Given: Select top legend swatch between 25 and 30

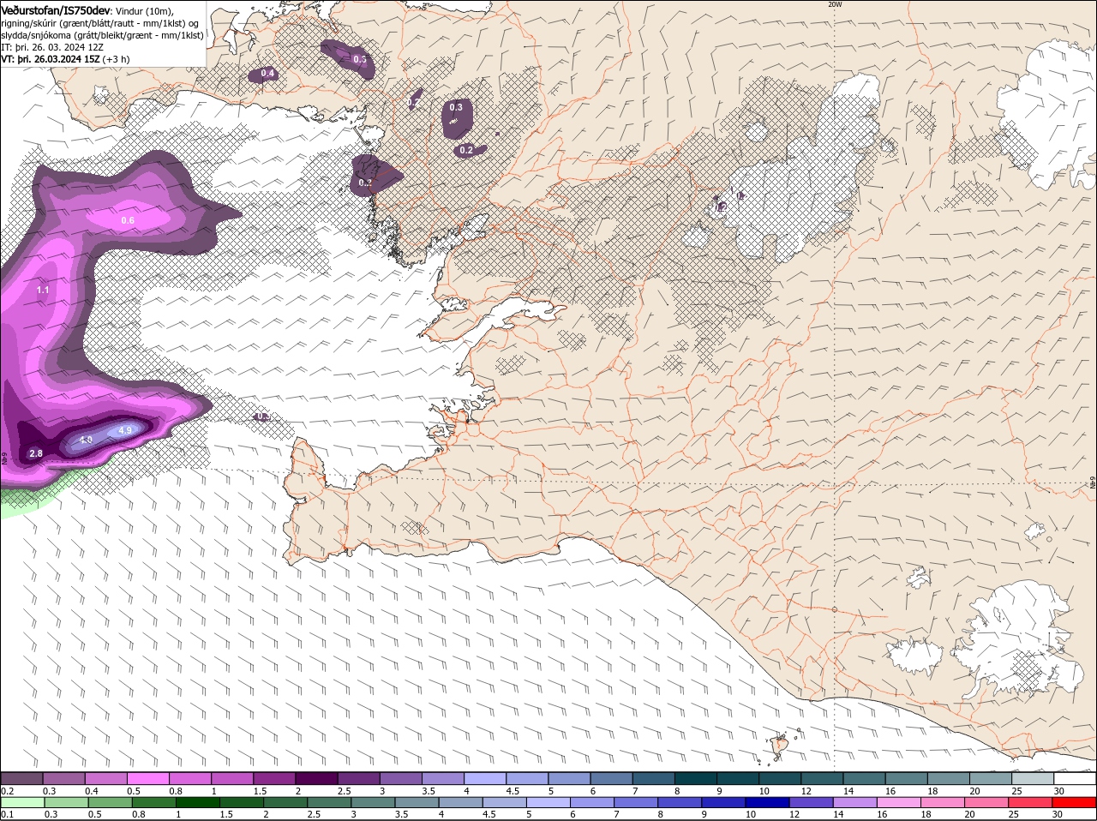Looking at the screenshot, I should [1034, 778].
